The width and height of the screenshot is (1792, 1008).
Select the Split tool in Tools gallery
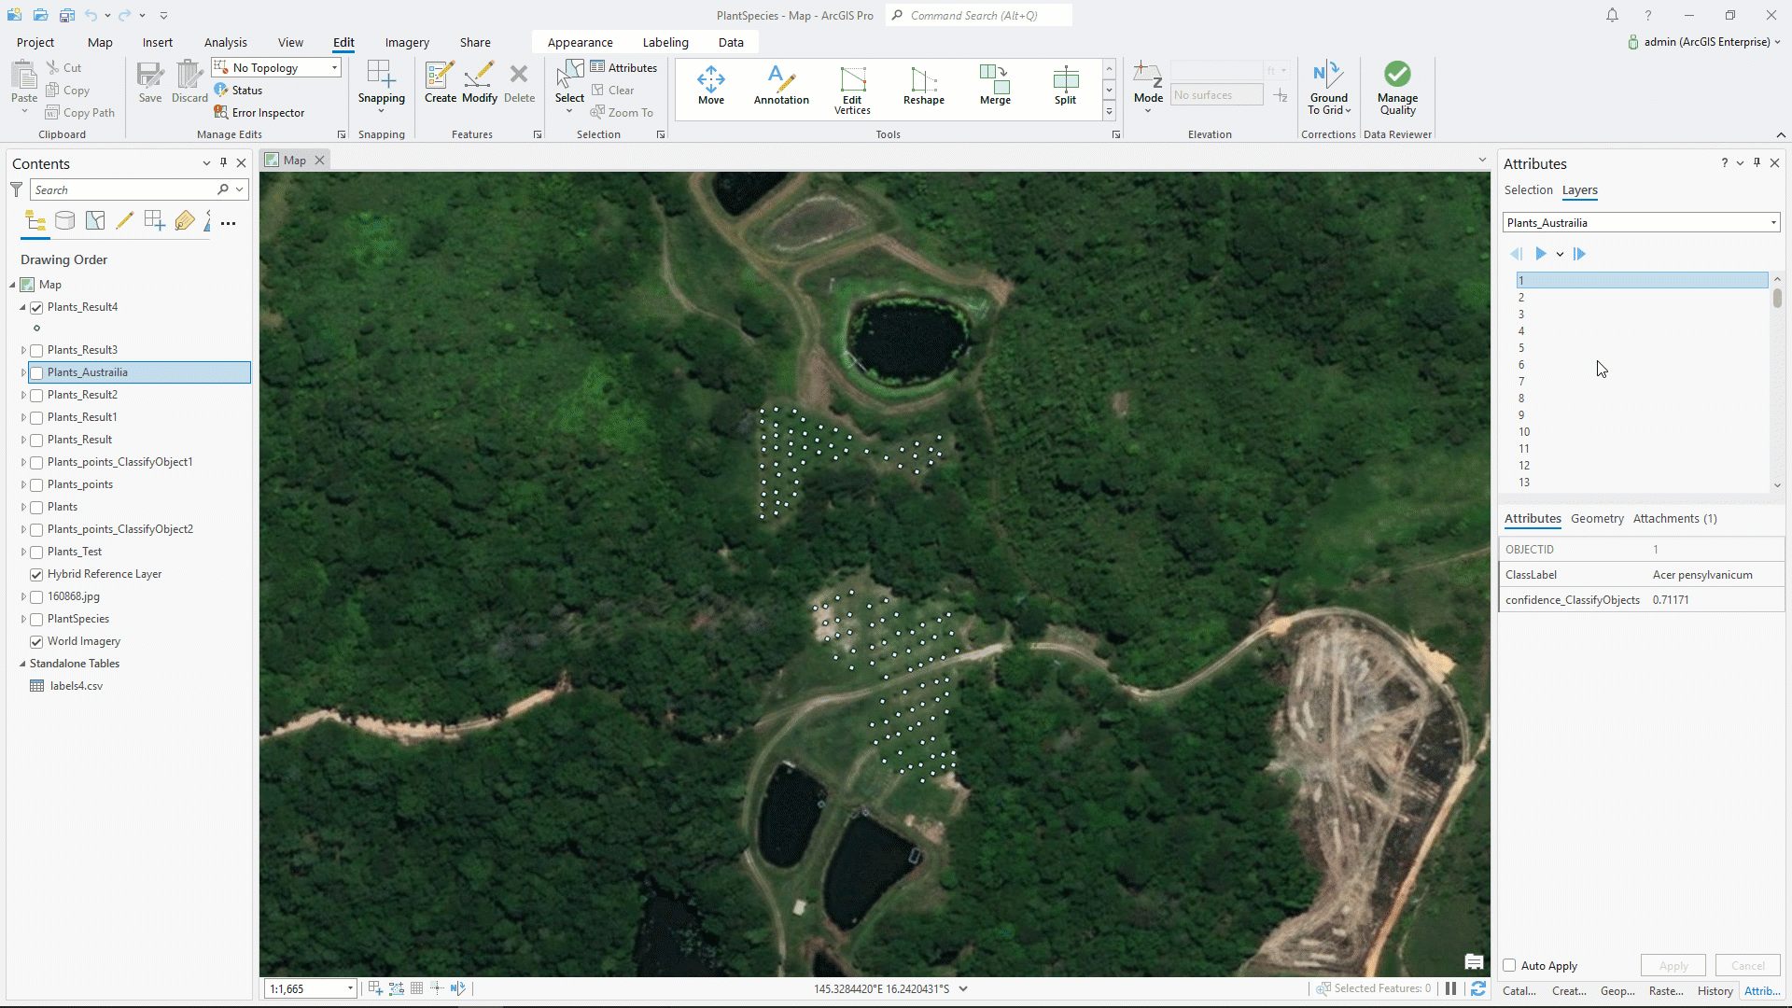(x=1065, y=86)
